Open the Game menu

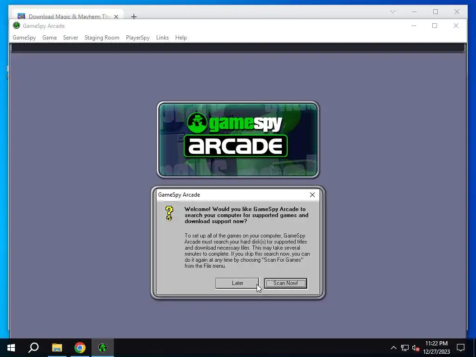point(49,38)
